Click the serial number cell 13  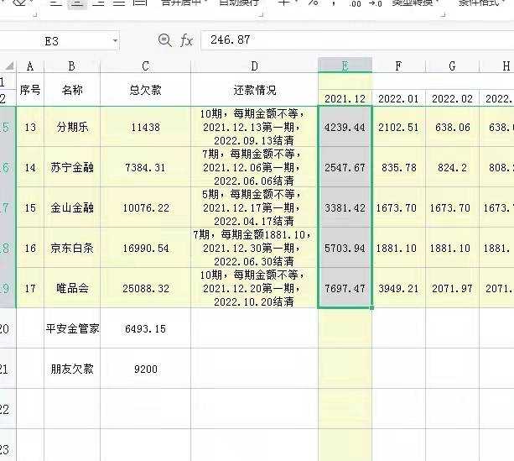[x=30, y=127]
